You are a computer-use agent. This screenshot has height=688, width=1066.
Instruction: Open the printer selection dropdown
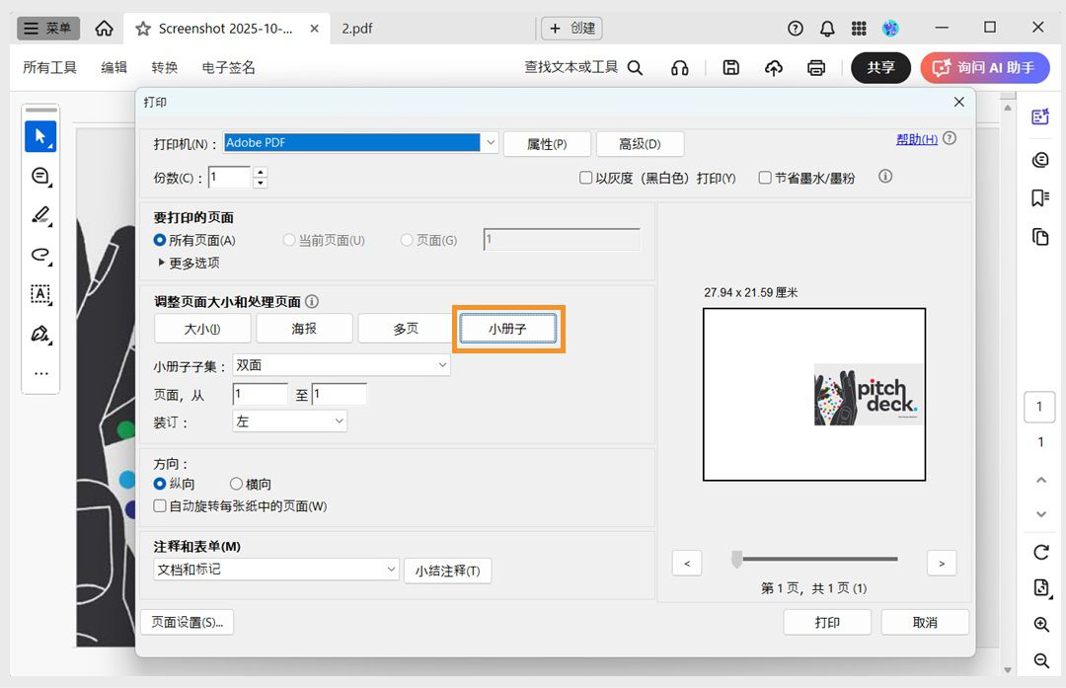(491, 143)
